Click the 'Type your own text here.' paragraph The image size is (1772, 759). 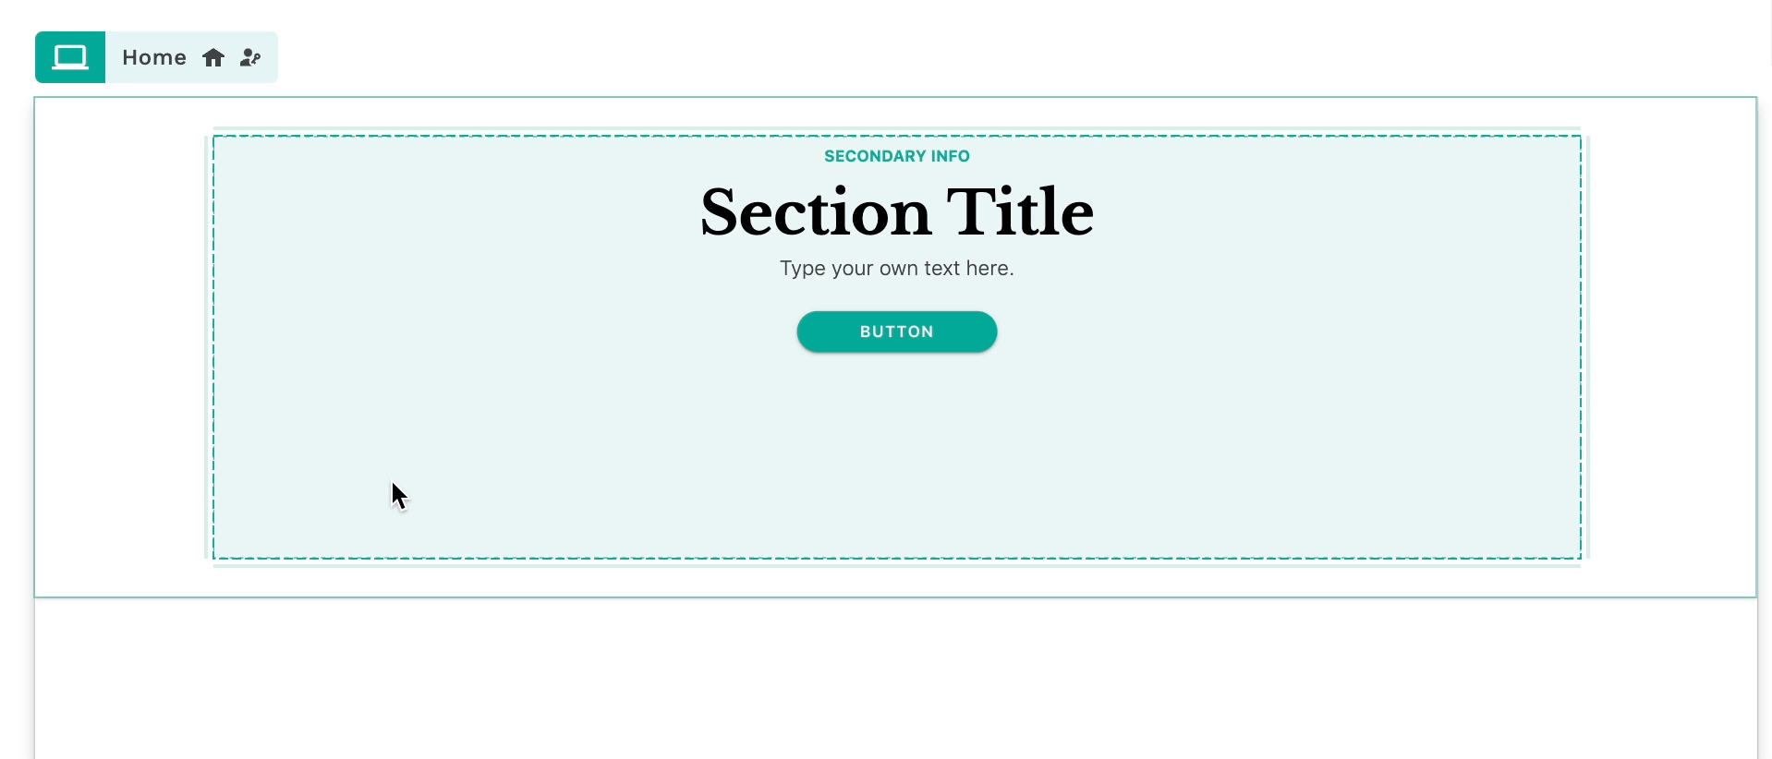(x=896, y=269)
